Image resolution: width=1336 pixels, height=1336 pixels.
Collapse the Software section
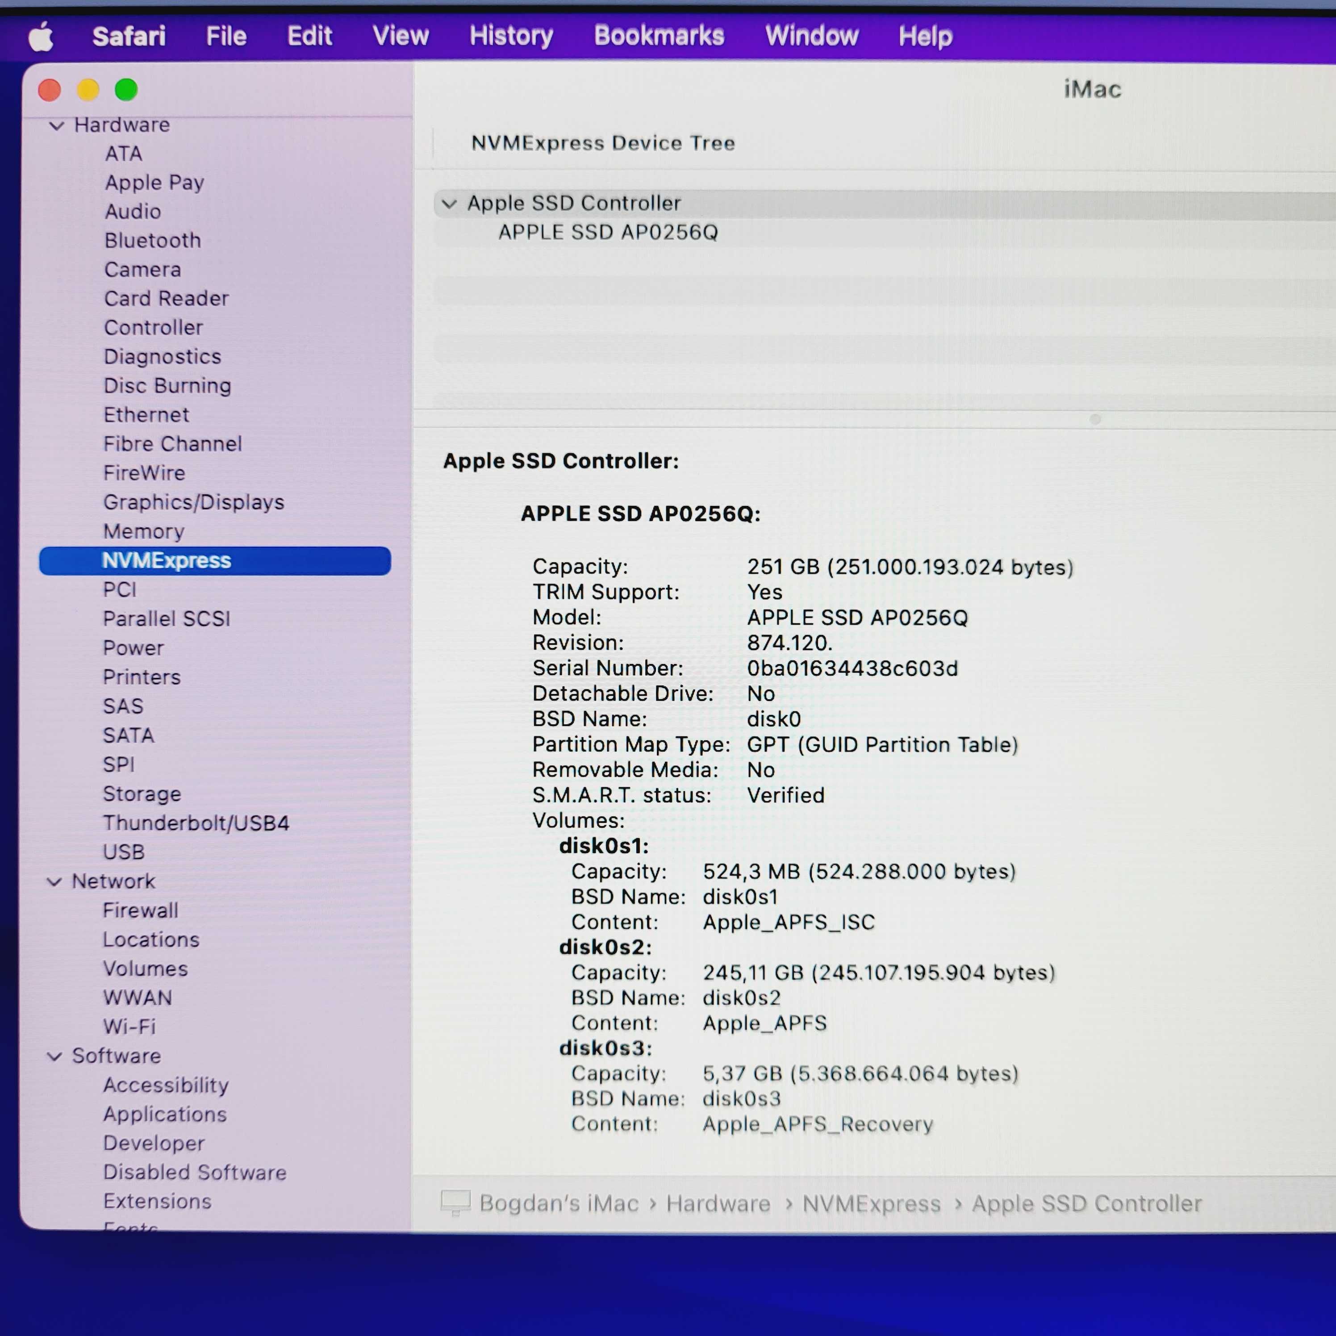point(54,1056)
